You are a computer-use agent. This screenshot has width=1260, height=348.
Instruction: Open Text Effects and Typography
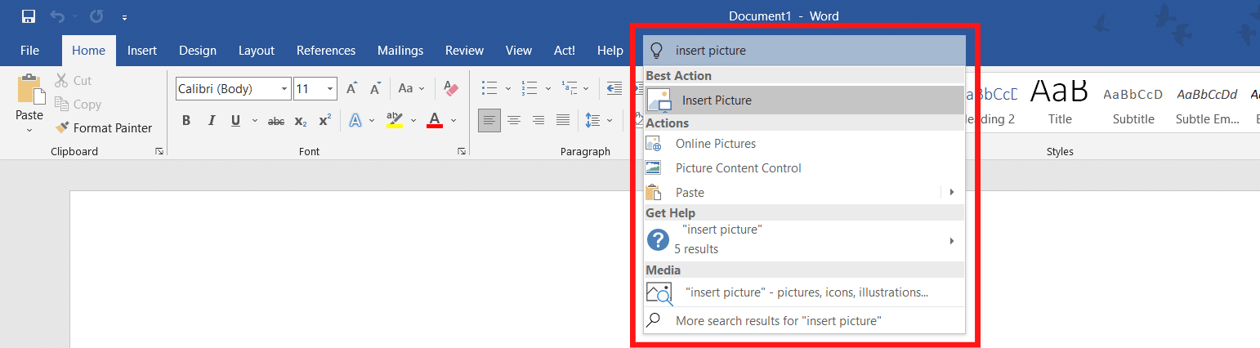(x=355, y=121)
